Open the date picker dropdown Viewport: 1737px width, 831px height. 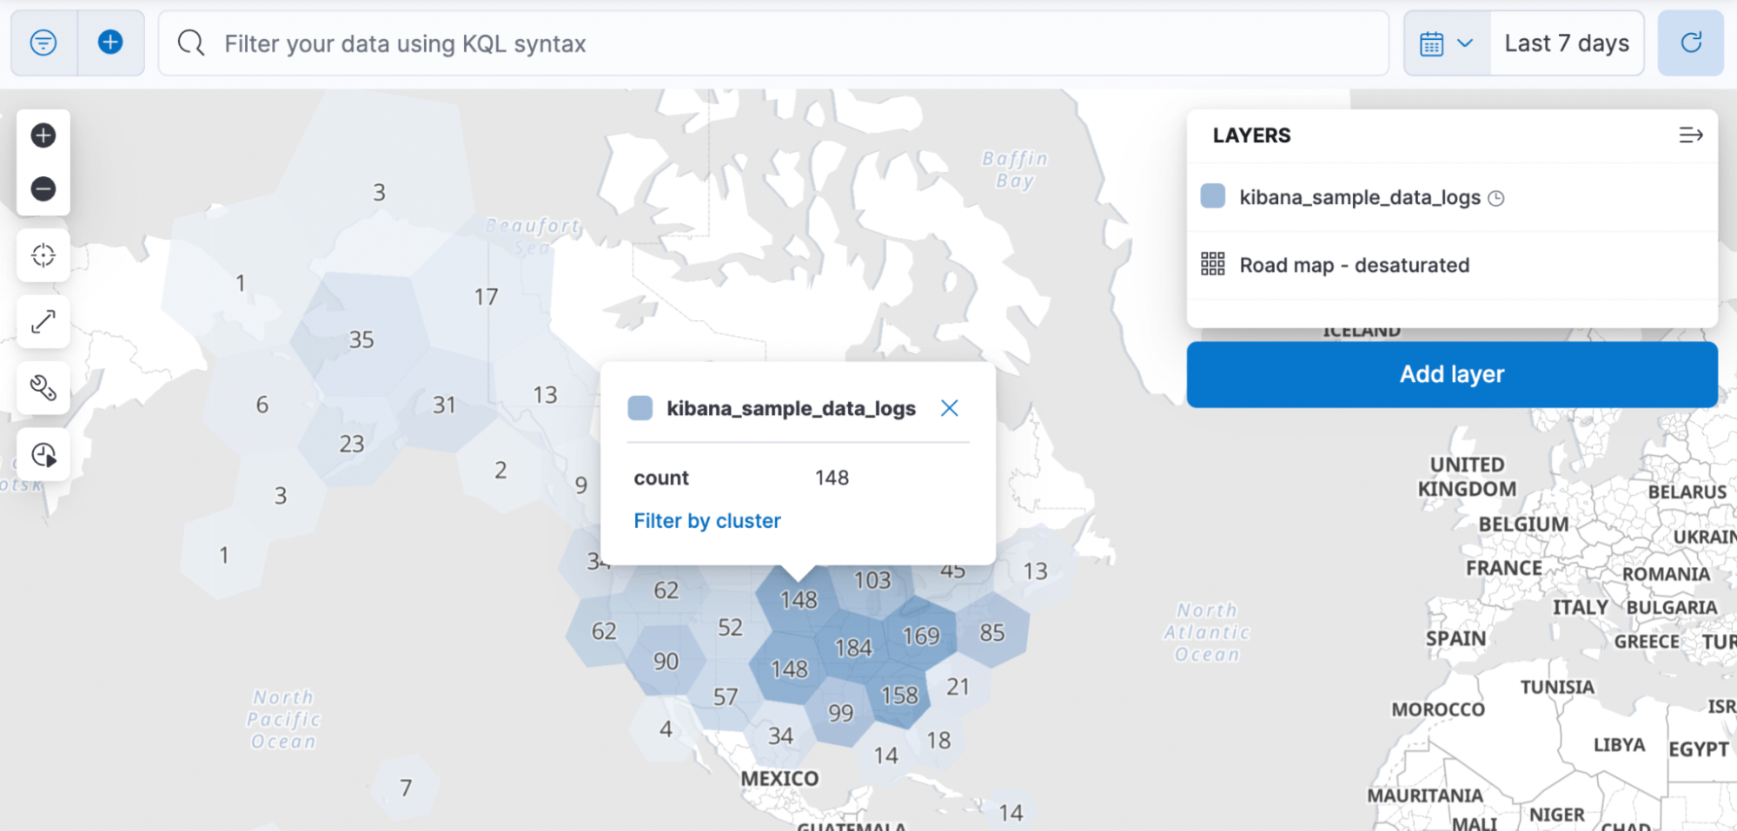pyautogui.click(x=1445, y=43)
